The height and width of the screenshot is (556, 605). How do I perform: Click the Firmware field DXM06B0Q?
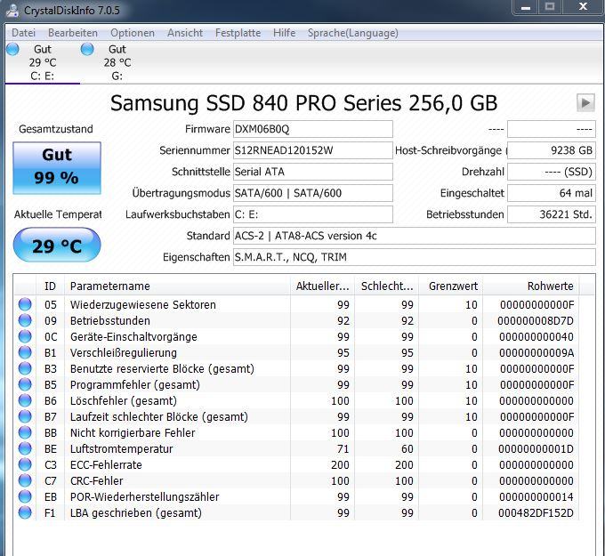313,129
